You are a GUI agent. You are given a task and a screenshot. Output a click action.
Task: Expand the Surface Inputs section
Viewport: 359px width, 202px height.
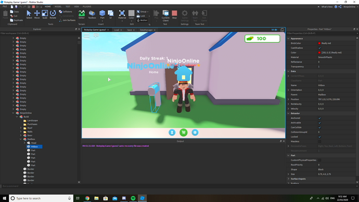tap(288, 179)
